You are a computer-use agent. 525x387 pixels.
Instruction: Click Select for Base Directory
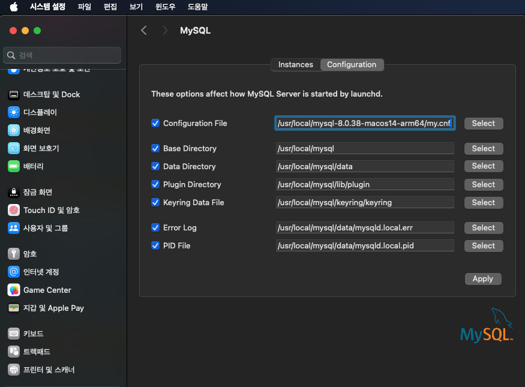[x=484, y=148]
